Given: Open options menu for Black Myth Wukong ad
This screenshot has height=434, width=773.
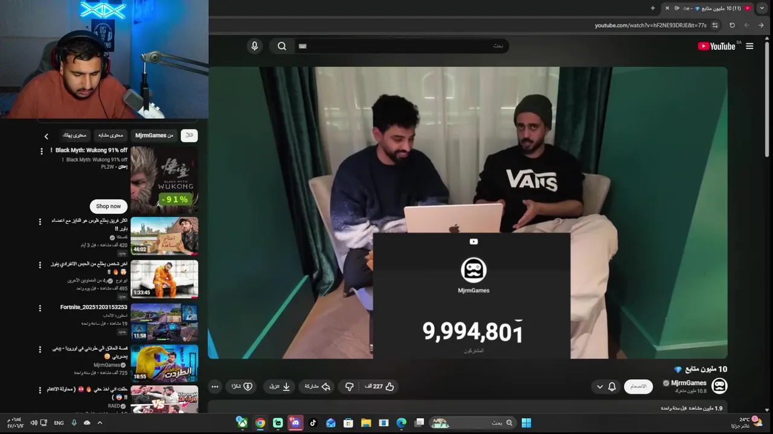Looking at the screenshot, I should [42, 151].
